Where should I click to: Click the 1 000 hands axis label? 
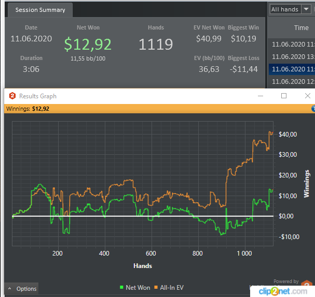tap(244, 254)
